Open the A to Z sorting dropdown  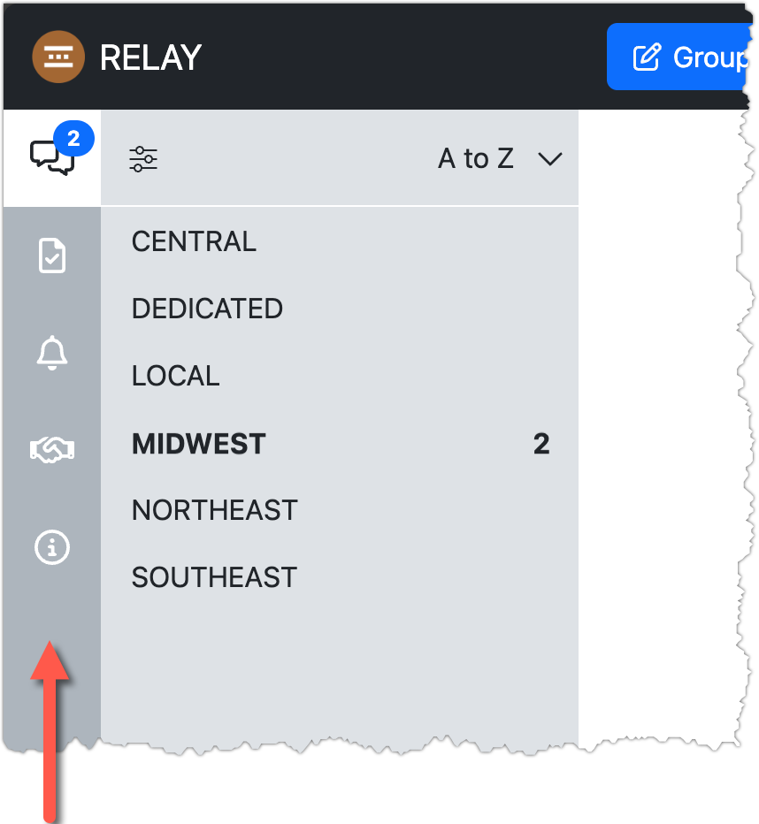[x=476, y=159]
